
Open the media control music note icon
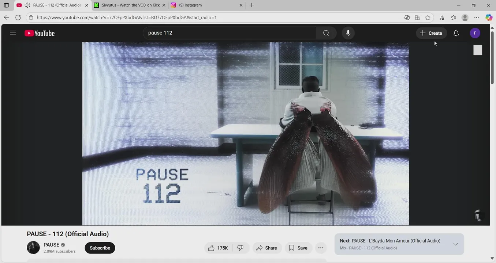click(442, 17)
